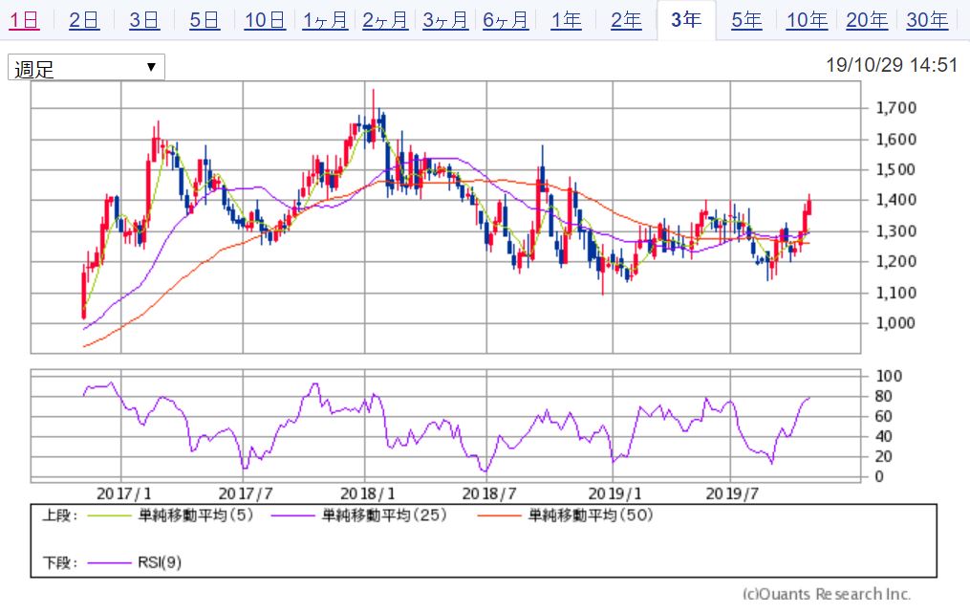Open the 3ヶ月 chart range

445,20
